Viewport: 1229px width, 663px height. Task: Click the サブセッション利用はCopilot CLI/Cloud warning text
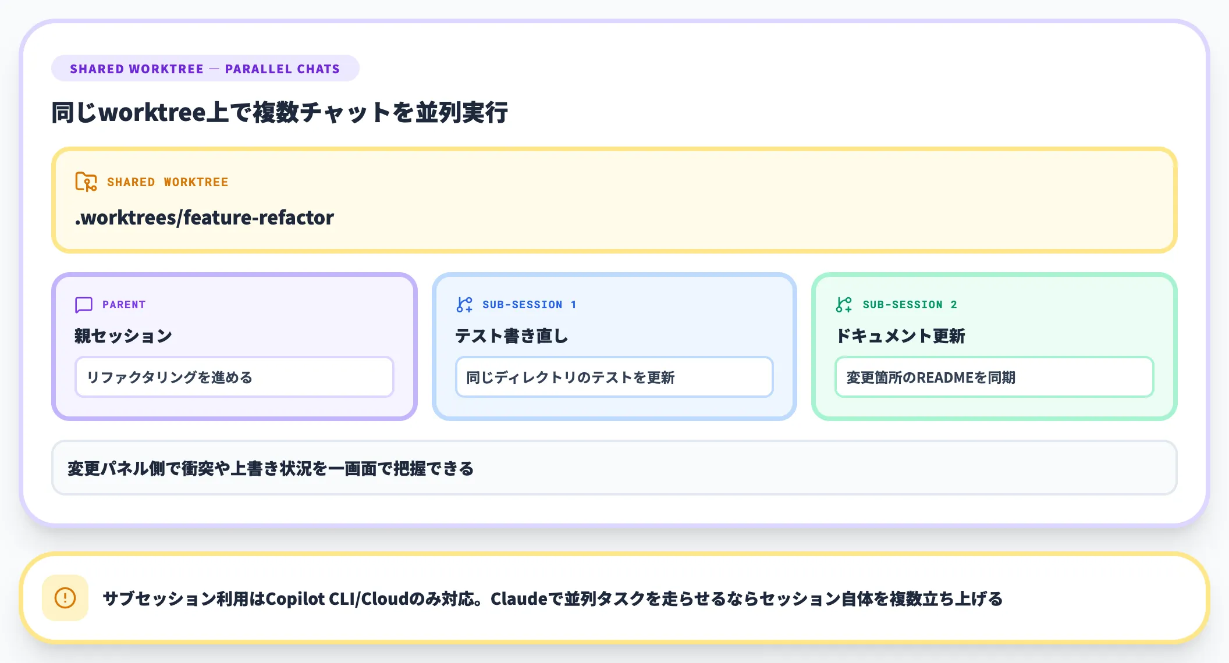[552, 598]
